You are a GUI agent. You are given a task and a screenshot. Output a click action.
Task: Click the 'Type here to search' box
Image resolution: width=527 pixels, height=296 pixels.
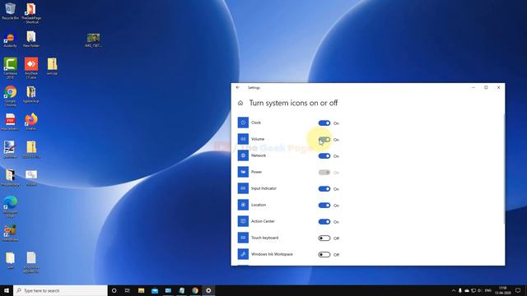[x=60, y=290]
